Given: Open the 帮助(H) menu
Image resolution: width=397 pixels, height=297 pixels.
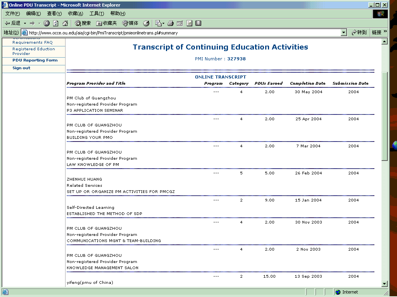Looking at the screenshot, I should 118,14.
